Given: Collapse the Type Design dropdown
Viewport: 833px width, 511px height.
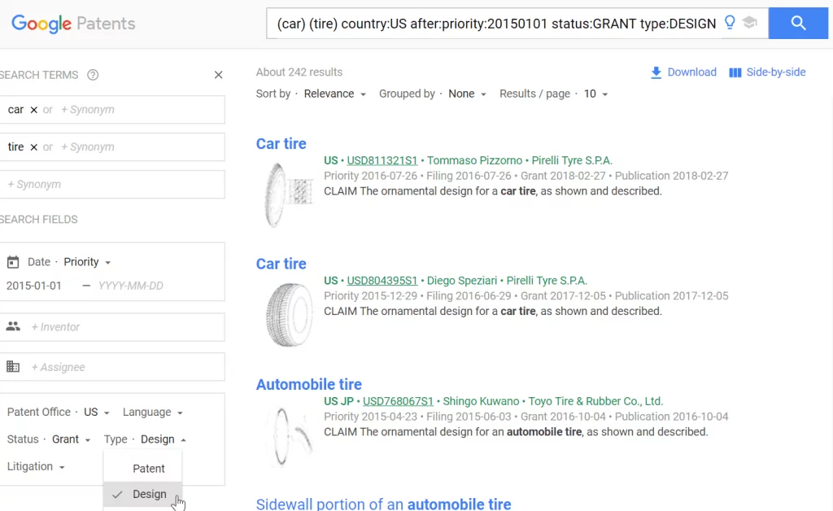Looking at the screenshot, I should pyautogui.click(x=163, y=439).
